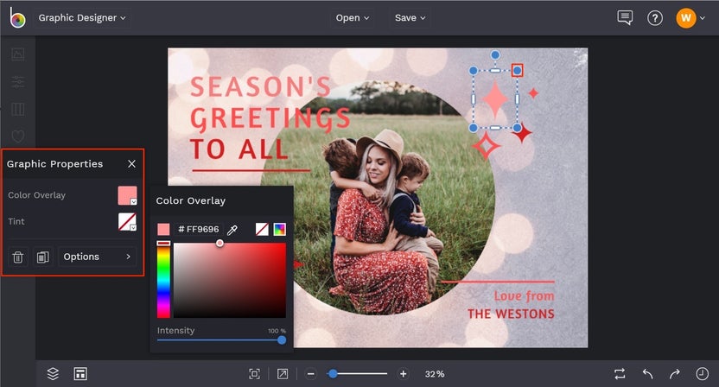This screenshot has width=719, height=387.
Task: Click the orange W account avatar
Action: click(686, 18)
